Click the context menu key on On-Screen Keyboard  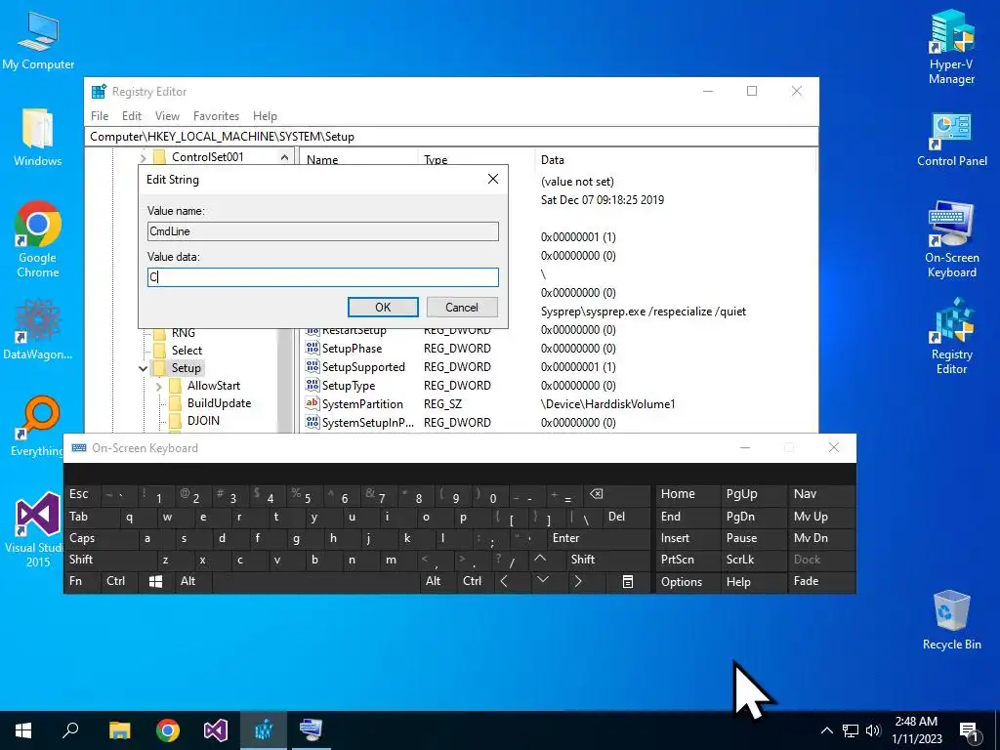pos(628,582)
